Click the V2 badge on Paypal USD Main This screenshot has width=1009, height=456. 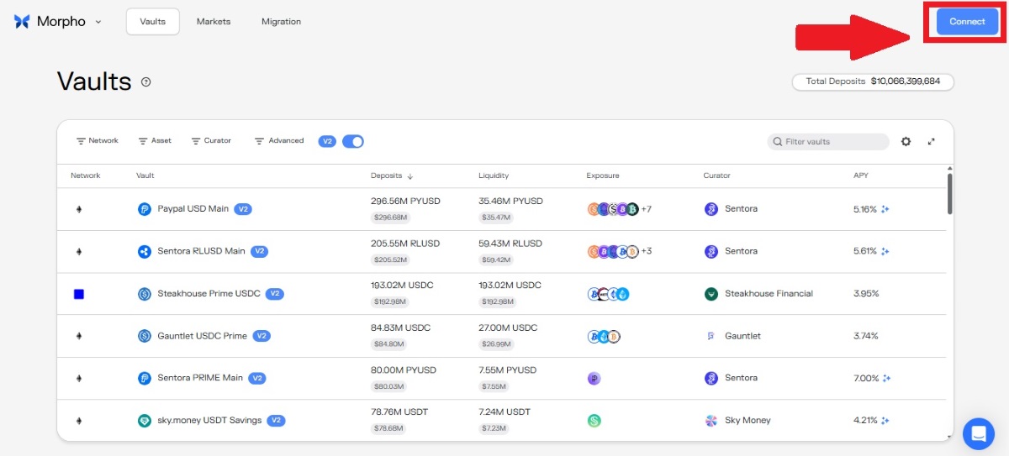coord(242,209)
